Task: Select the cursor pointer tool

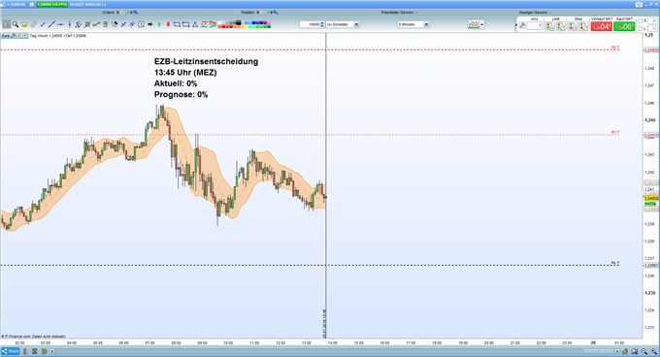Action: [x=7, y=24]
